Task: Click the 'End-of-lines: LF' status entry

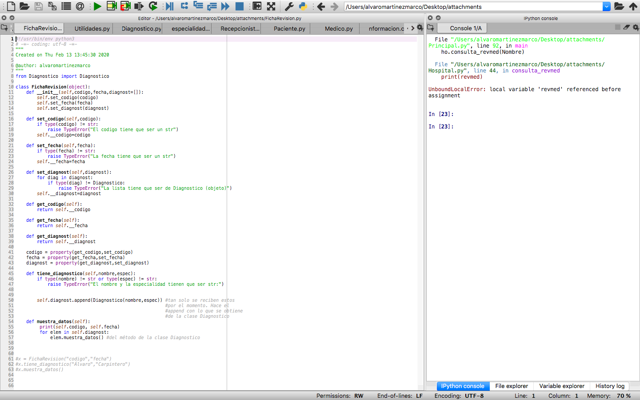Action: (x=400, y=396)
